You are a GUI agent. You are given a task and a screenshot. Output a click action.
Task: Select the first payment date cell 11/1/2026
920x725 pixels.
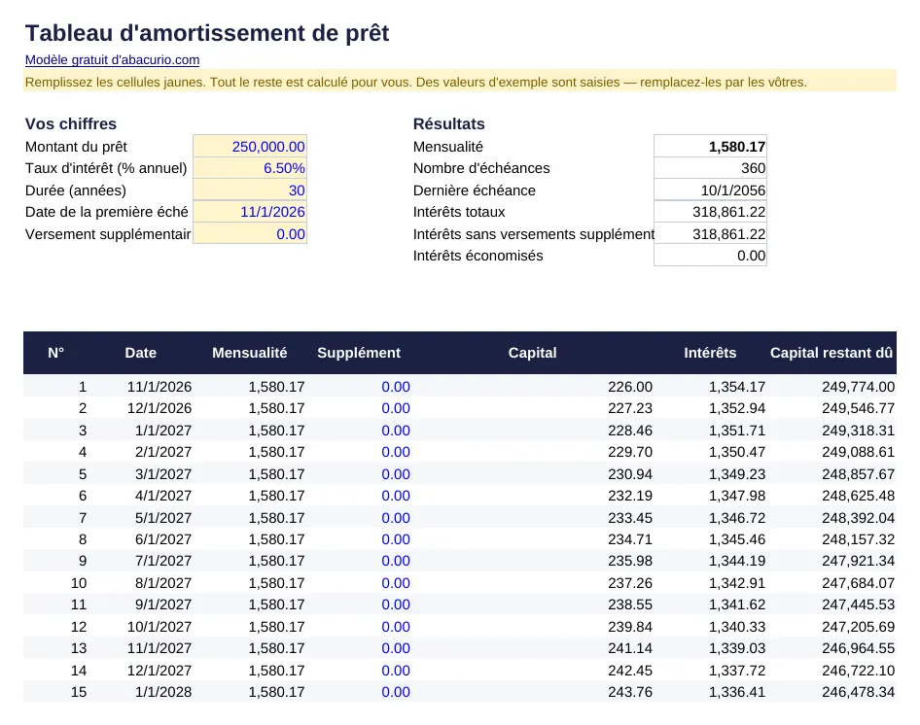[250, 212]
